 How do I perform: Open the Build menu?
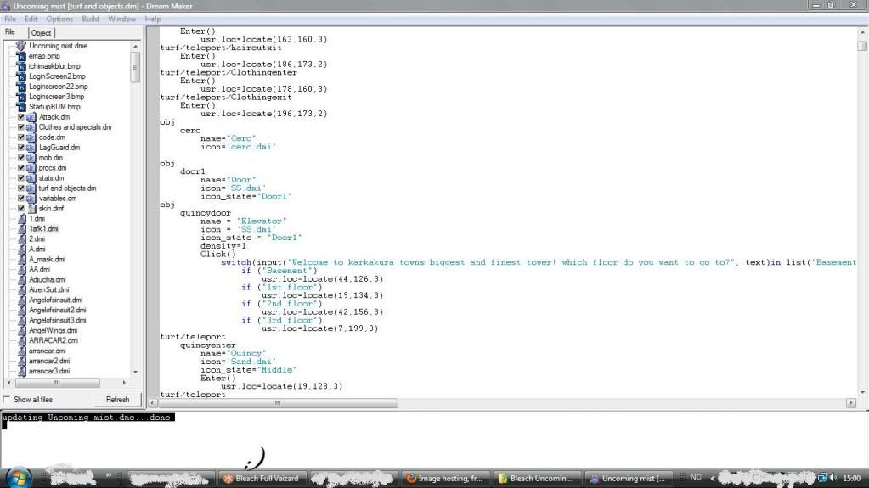tap(90, 19)
